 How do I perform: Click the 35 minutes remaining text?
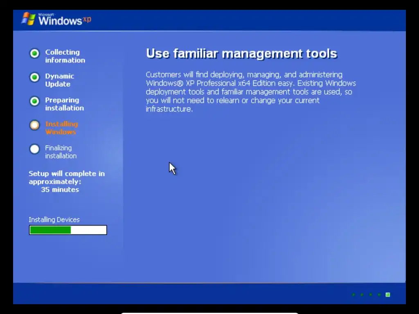tap(60, 190)
